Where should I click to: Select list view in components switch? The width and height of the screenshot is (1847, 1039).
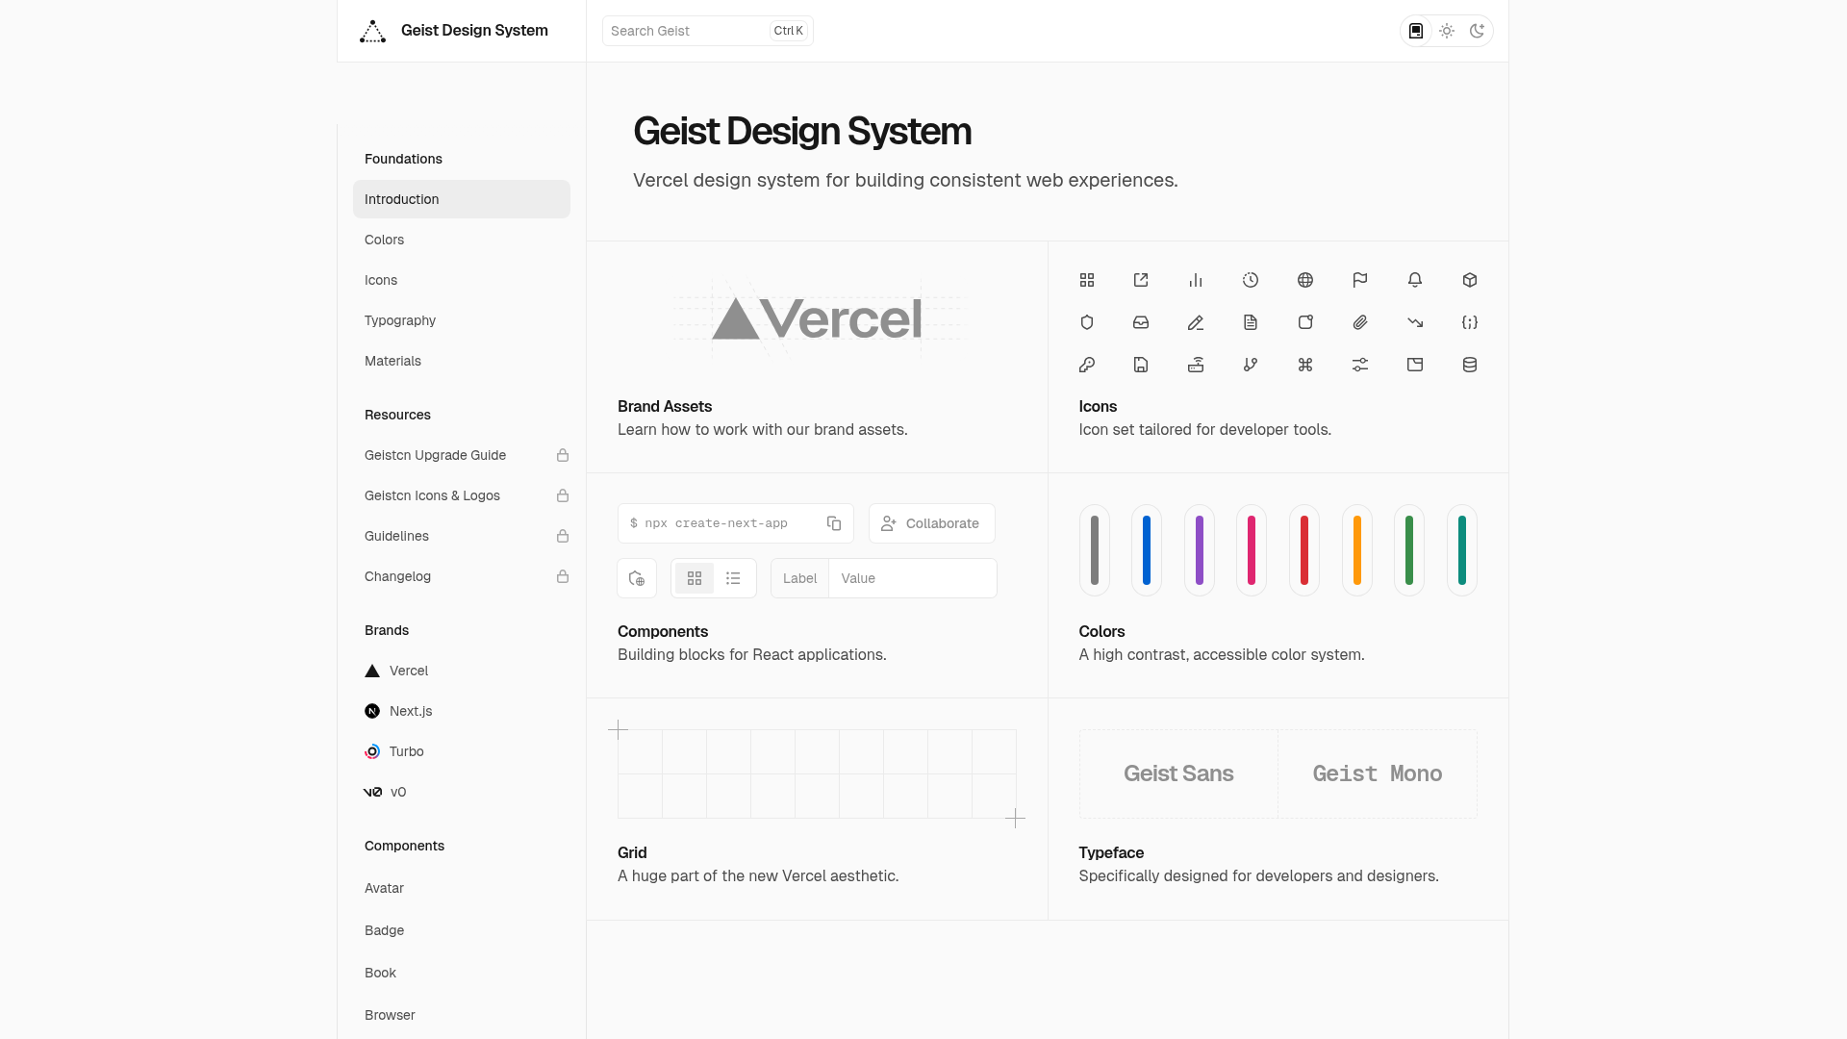pos(733,578)
